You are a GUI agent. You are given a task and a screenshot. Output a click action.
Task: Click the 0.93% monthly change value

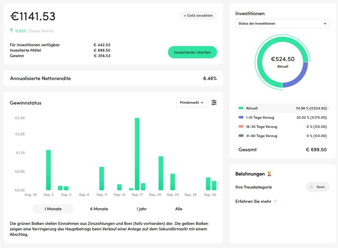(21, 31)
